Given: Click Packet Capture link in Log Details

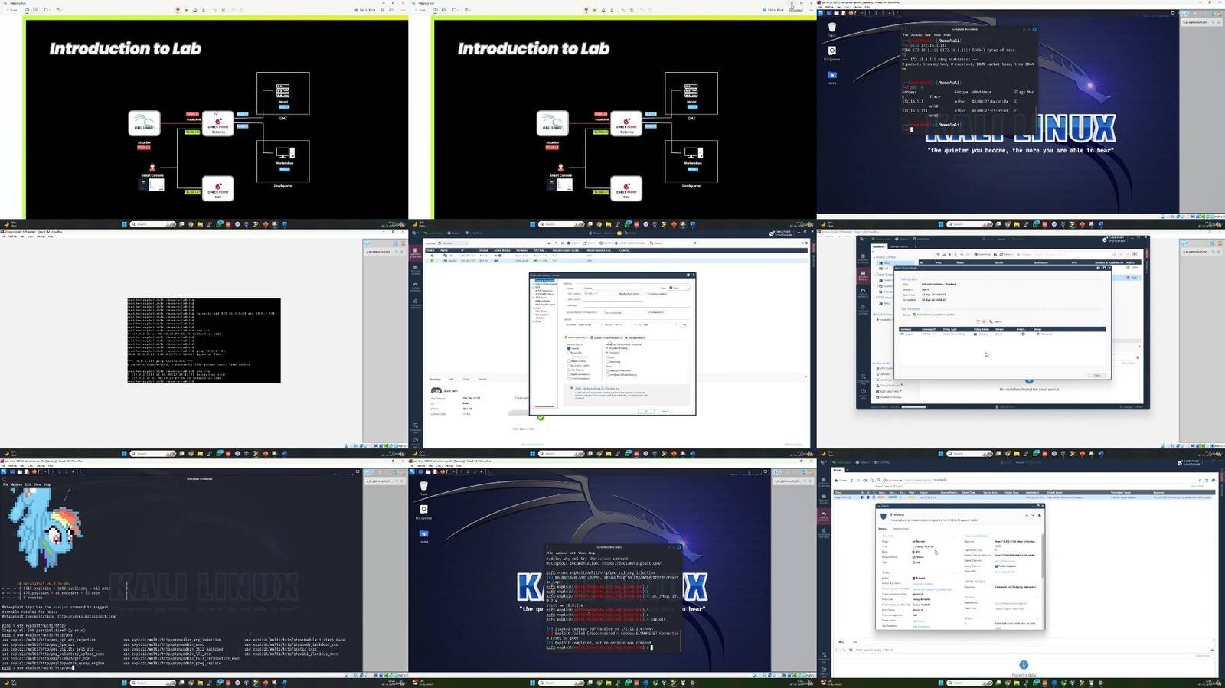Looking at the screenshot, I should (x=1005, y=566).
